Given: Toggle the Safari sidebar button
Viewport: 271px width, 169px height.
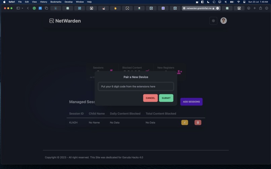Looking at the screenshot, I should [18, 8].
